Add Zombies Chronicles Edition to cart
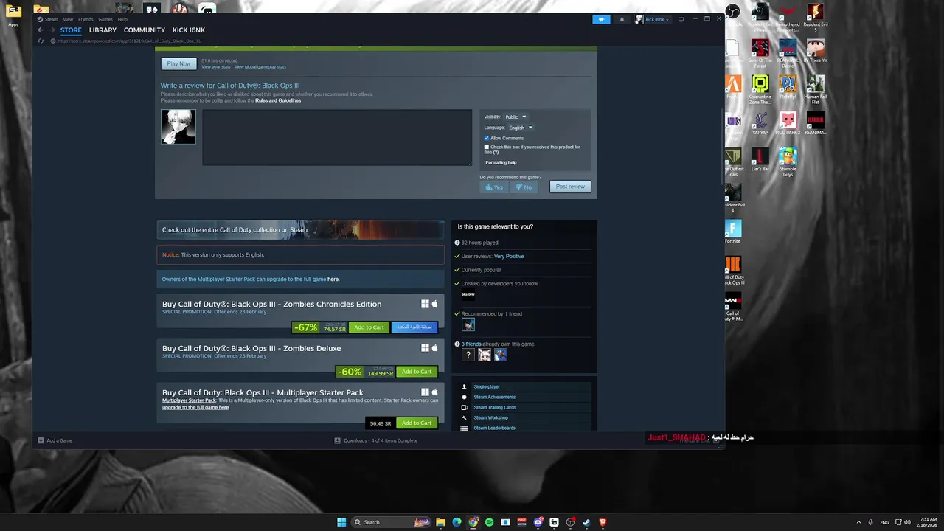The image size is (944, 531). pos(369,327)
